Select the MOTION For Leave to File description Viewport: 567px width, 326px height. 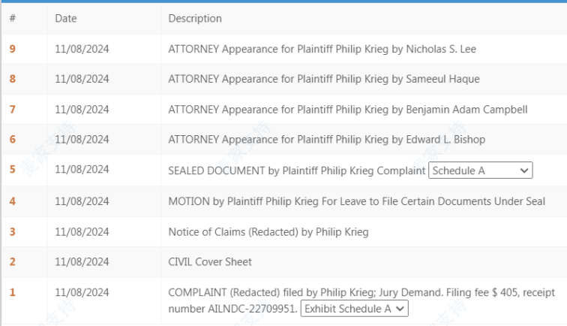(356, 201)
